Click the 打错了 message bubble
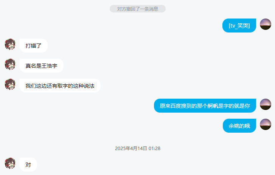 click(x=34, y=46)
